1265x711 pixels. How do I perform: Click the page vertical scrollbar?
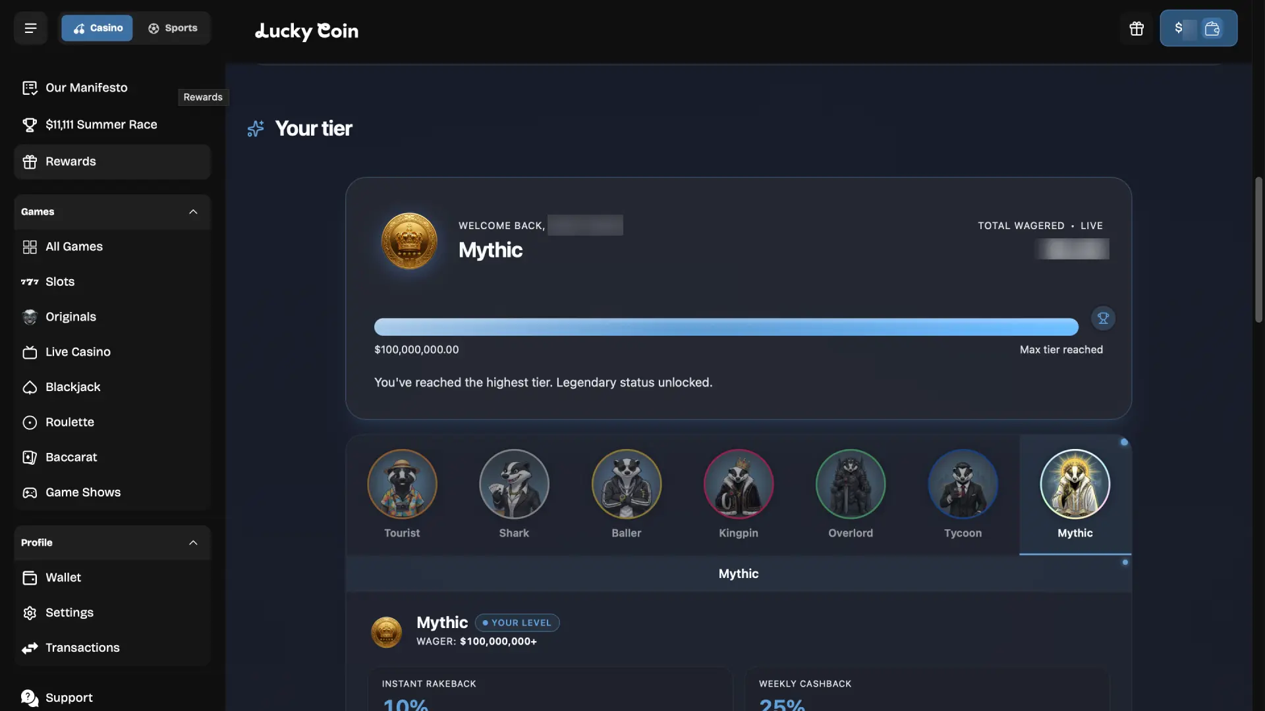pos(1258,250)
